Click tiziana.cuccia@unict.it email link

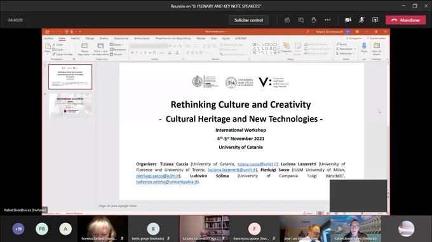click(x=257, y=164)
